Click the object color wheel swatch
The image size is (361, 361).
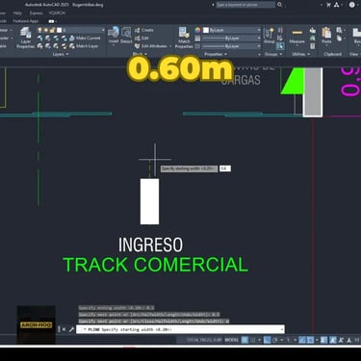[x=197, y=30]
